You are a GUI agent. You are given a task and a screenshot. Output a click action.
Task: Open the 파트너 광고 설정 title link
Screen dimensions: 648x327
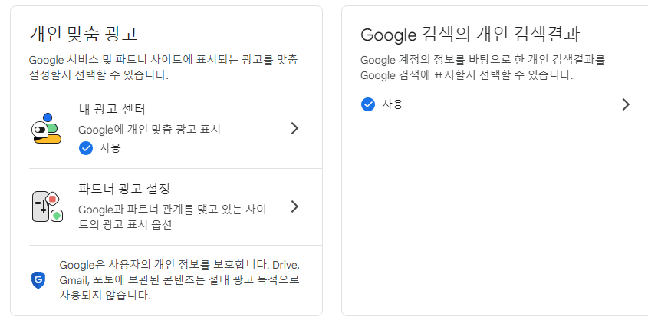(x=123, y=189)
